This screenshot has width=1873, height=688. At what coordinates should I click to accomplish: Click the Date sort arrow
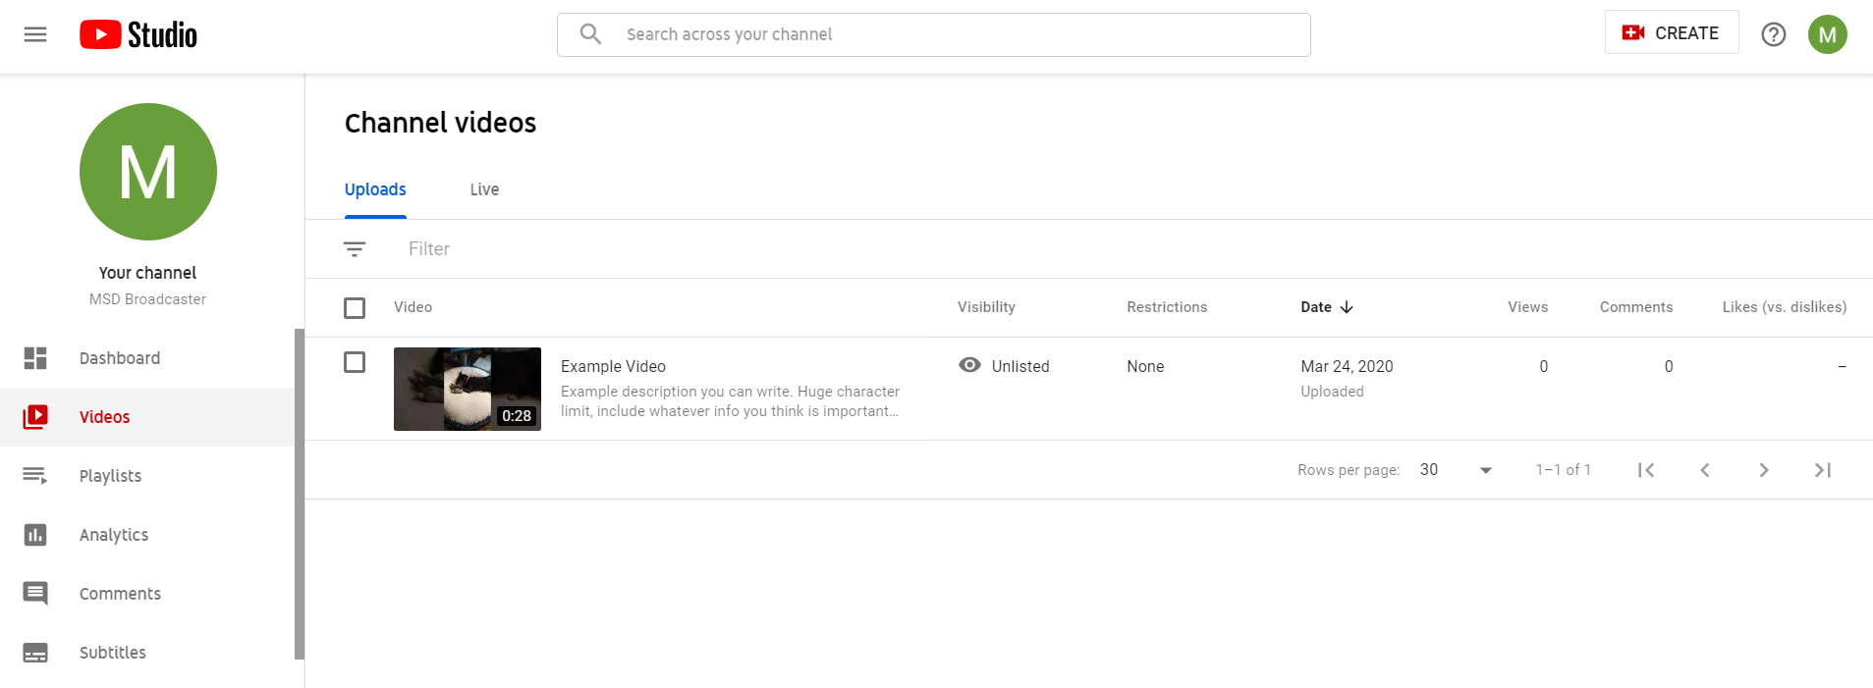click(1347, 307)
